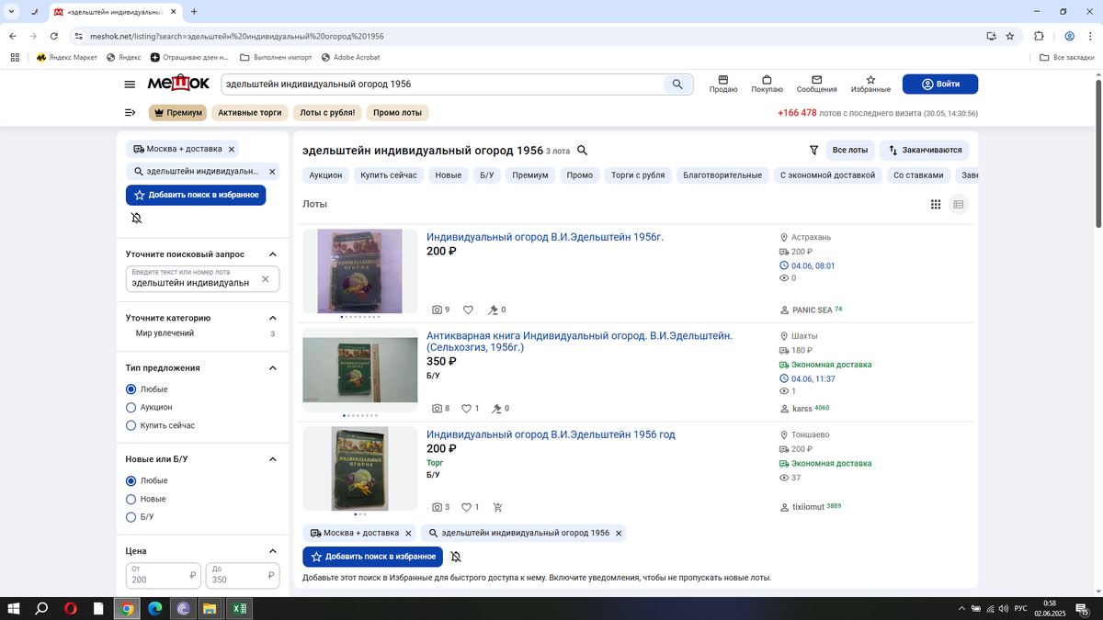Click the Meshok logo
This screenshot has width=1103, height=620.
178,84
